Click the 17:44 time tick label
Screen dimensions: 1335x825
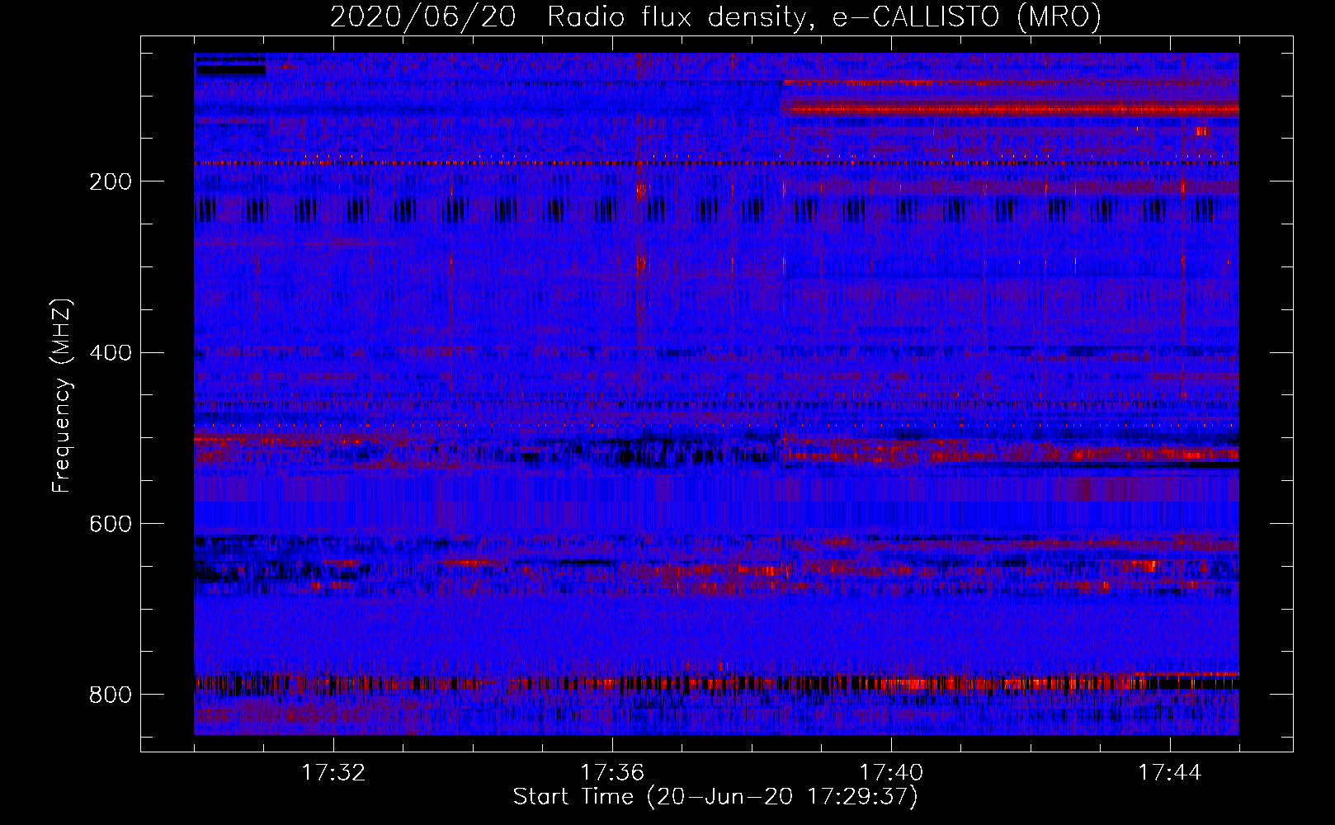(1170, 772)
